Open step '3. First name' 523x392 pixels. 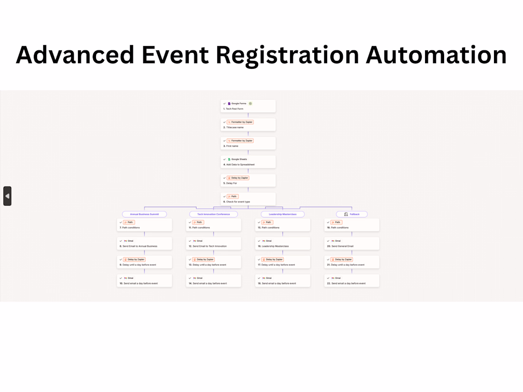[x=248, y=143]
